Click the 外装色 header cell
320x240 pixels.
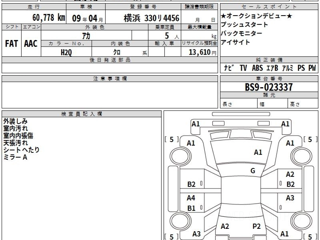(95, 27)
